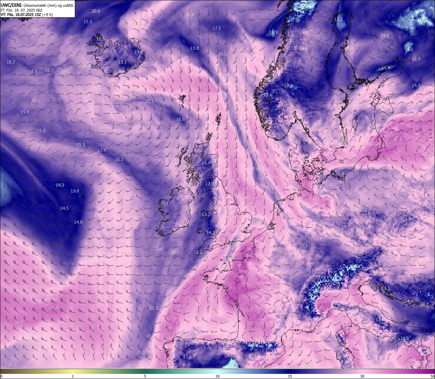435x379 pixels.
Task: Select the 19.3 value in the Atlantic
Action: coord(81,144)
